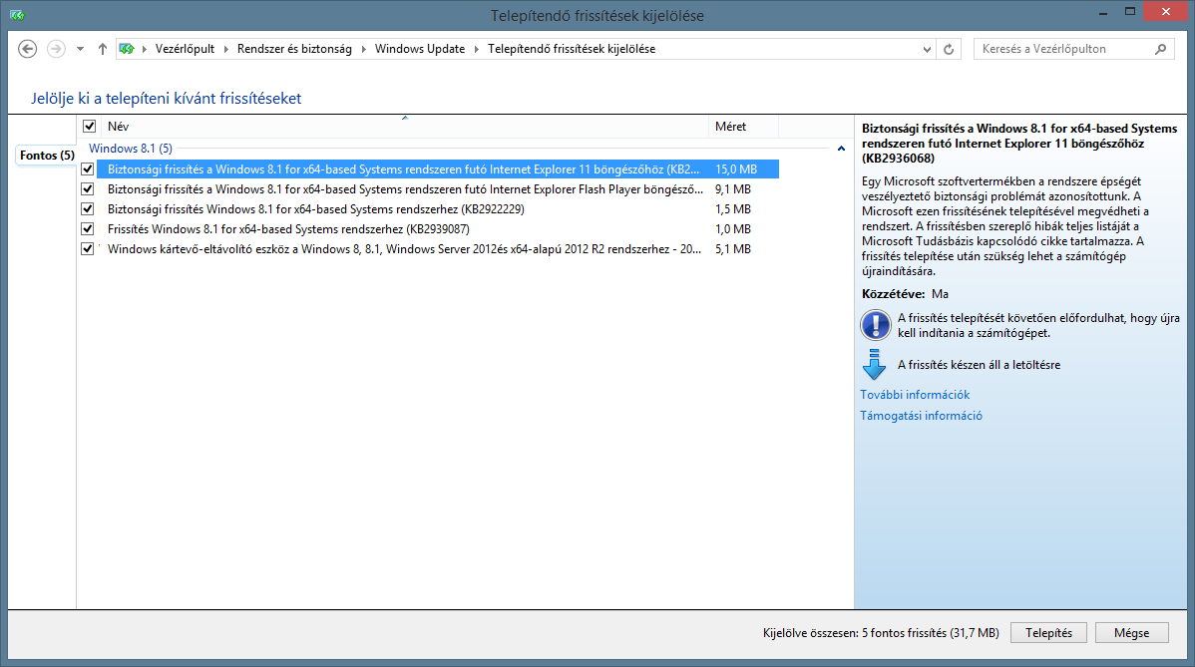Collapse the Windows 8.1 group chevron
1195x667 pixels.
click(841, 149)
